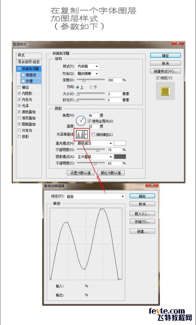Click the 渐变叠加 label in styles list
Viewport: 196px width, 325px height.
tap(29, 118)
